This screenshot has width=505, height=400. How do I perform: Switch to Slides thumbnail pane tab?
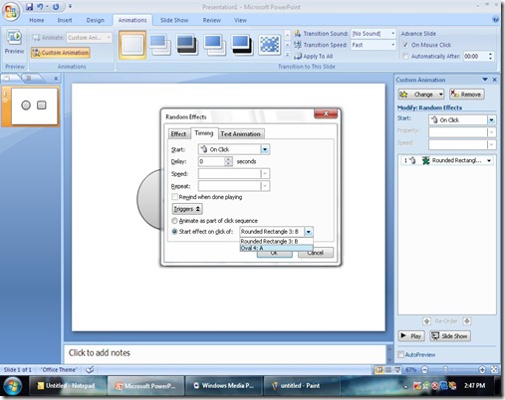7,78
